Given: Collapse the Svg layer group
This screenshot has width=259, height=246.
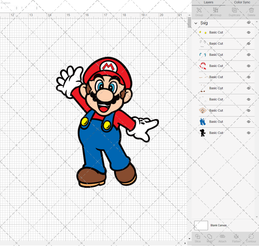Looking at the screenshot, I should [x=196, y=23].
